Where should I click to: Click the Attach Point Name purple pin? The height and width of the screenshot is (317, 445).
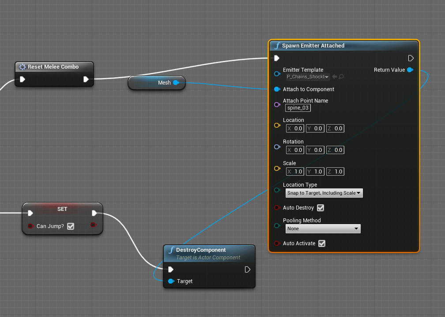click(x=277, y=104)
